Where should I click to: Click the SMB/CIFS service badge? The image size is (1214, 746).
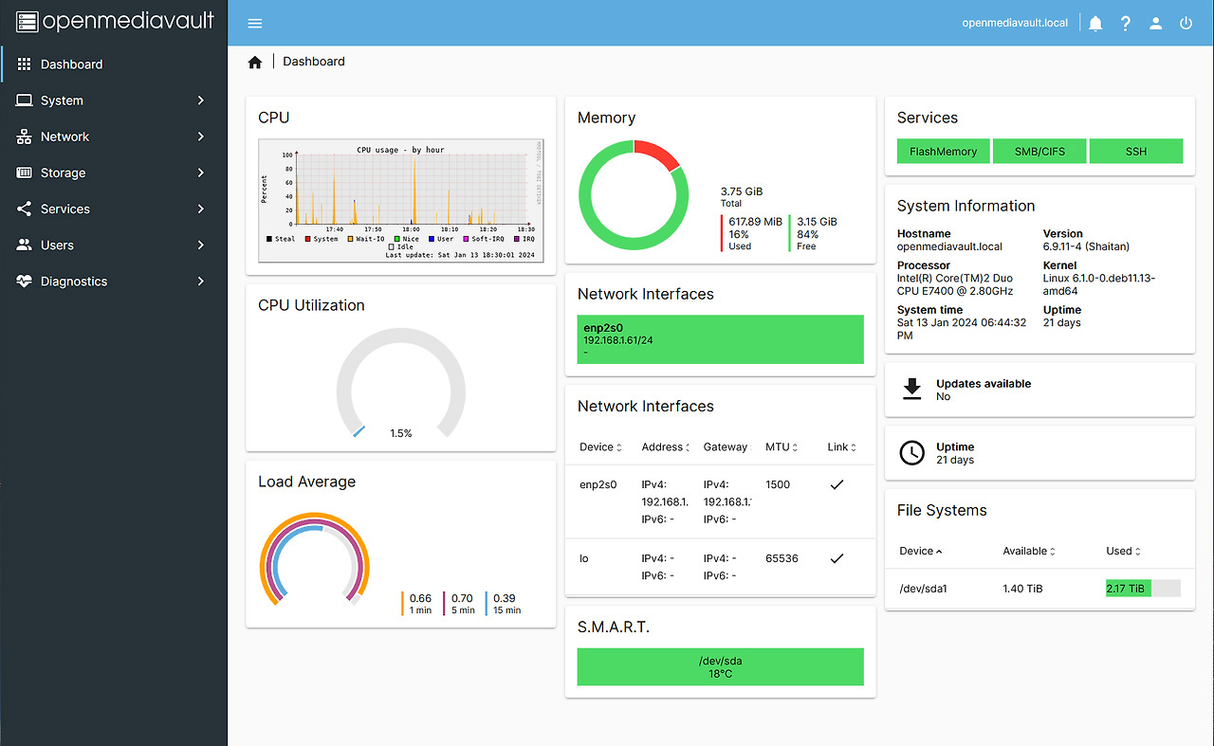pos(1039,151)
